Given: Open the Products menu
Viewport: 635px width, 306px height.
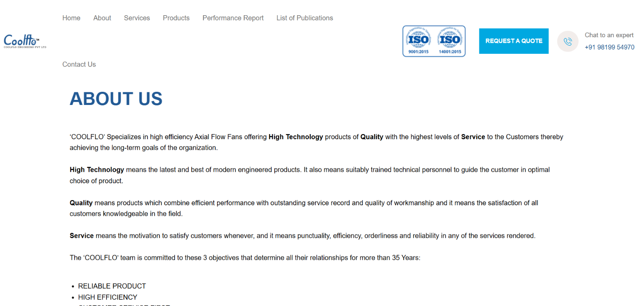Looking at the screenshot, I should pyautogui.click(x=176, y=18).
